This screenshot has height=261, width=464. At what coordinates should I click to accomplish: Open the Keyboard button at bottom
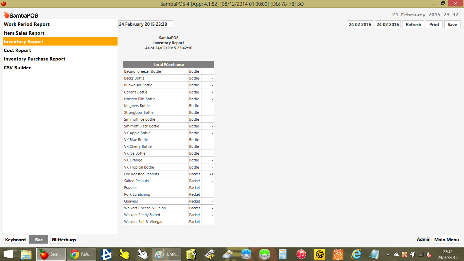point(15,240)
